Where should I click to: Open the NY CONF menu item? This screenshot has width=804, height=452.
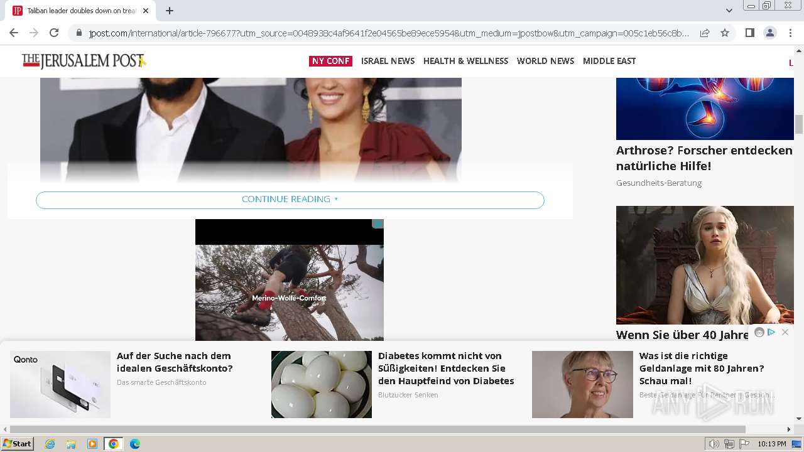(x=330, y=61)
